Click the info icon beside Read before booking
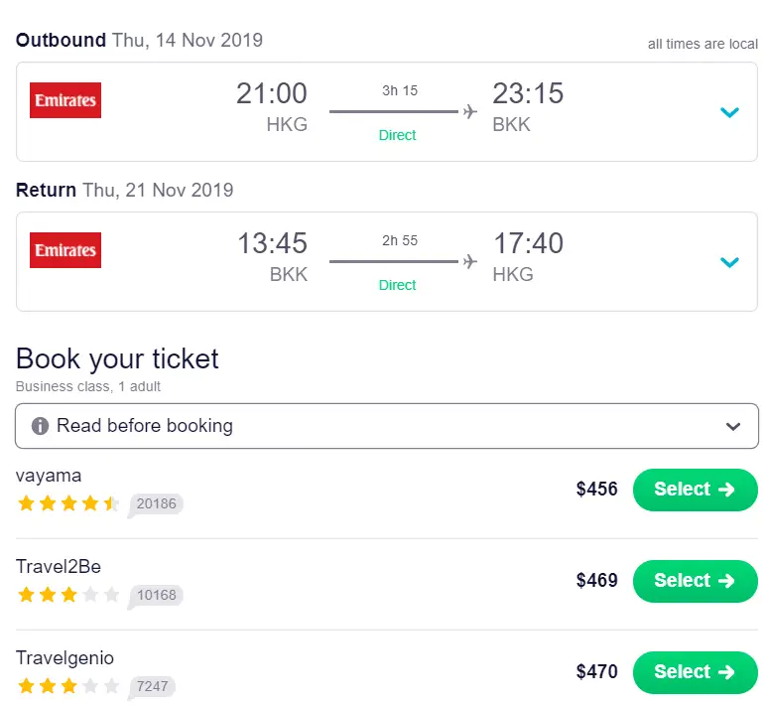 (x=41, y=426)
